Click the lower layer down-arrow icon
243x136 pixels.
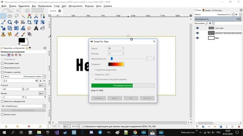tap(215, 127)
